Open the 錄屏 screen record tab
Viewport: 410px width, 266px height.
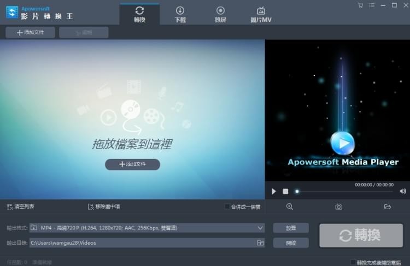[220, 14]
